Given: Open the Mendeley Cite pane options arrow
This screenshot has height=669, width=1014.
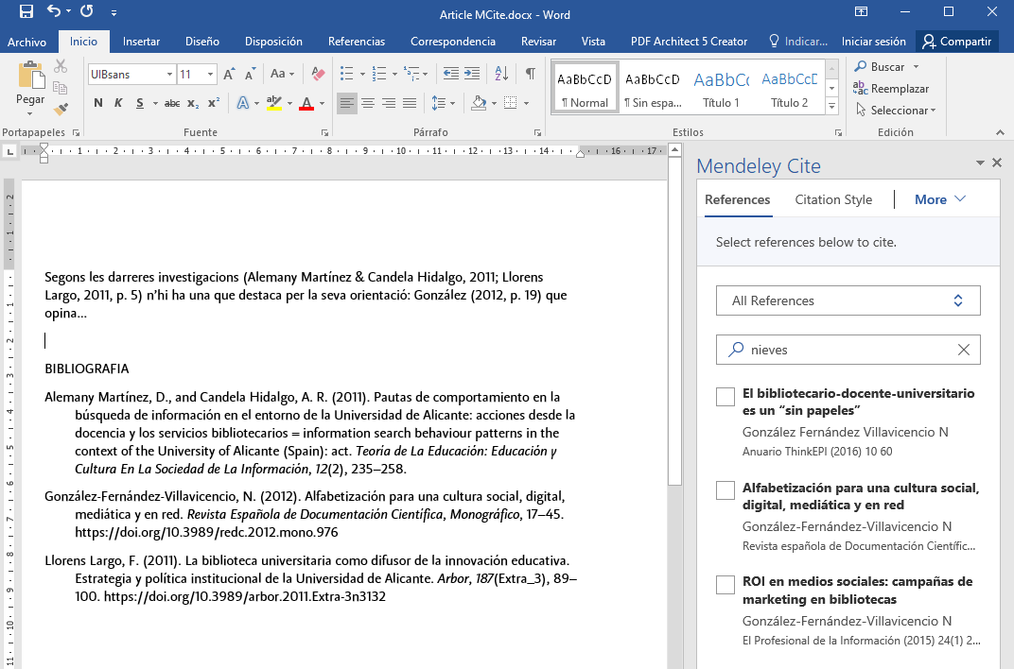Looking at the screenshot, I should click(x=980, y=163).
